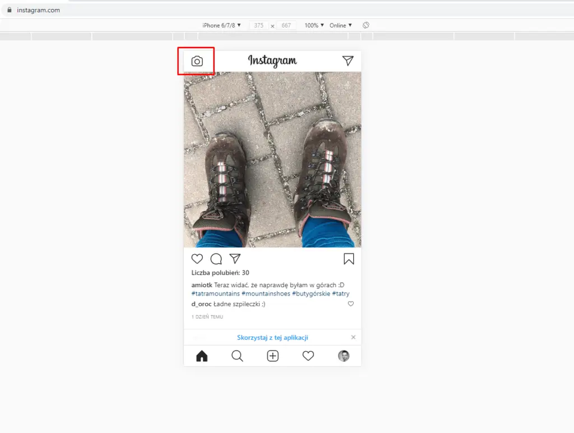The height and width of the screenshot is (433, 574).
Task: Click the comment speech bubble icon
Action: (x=216, y=259)
